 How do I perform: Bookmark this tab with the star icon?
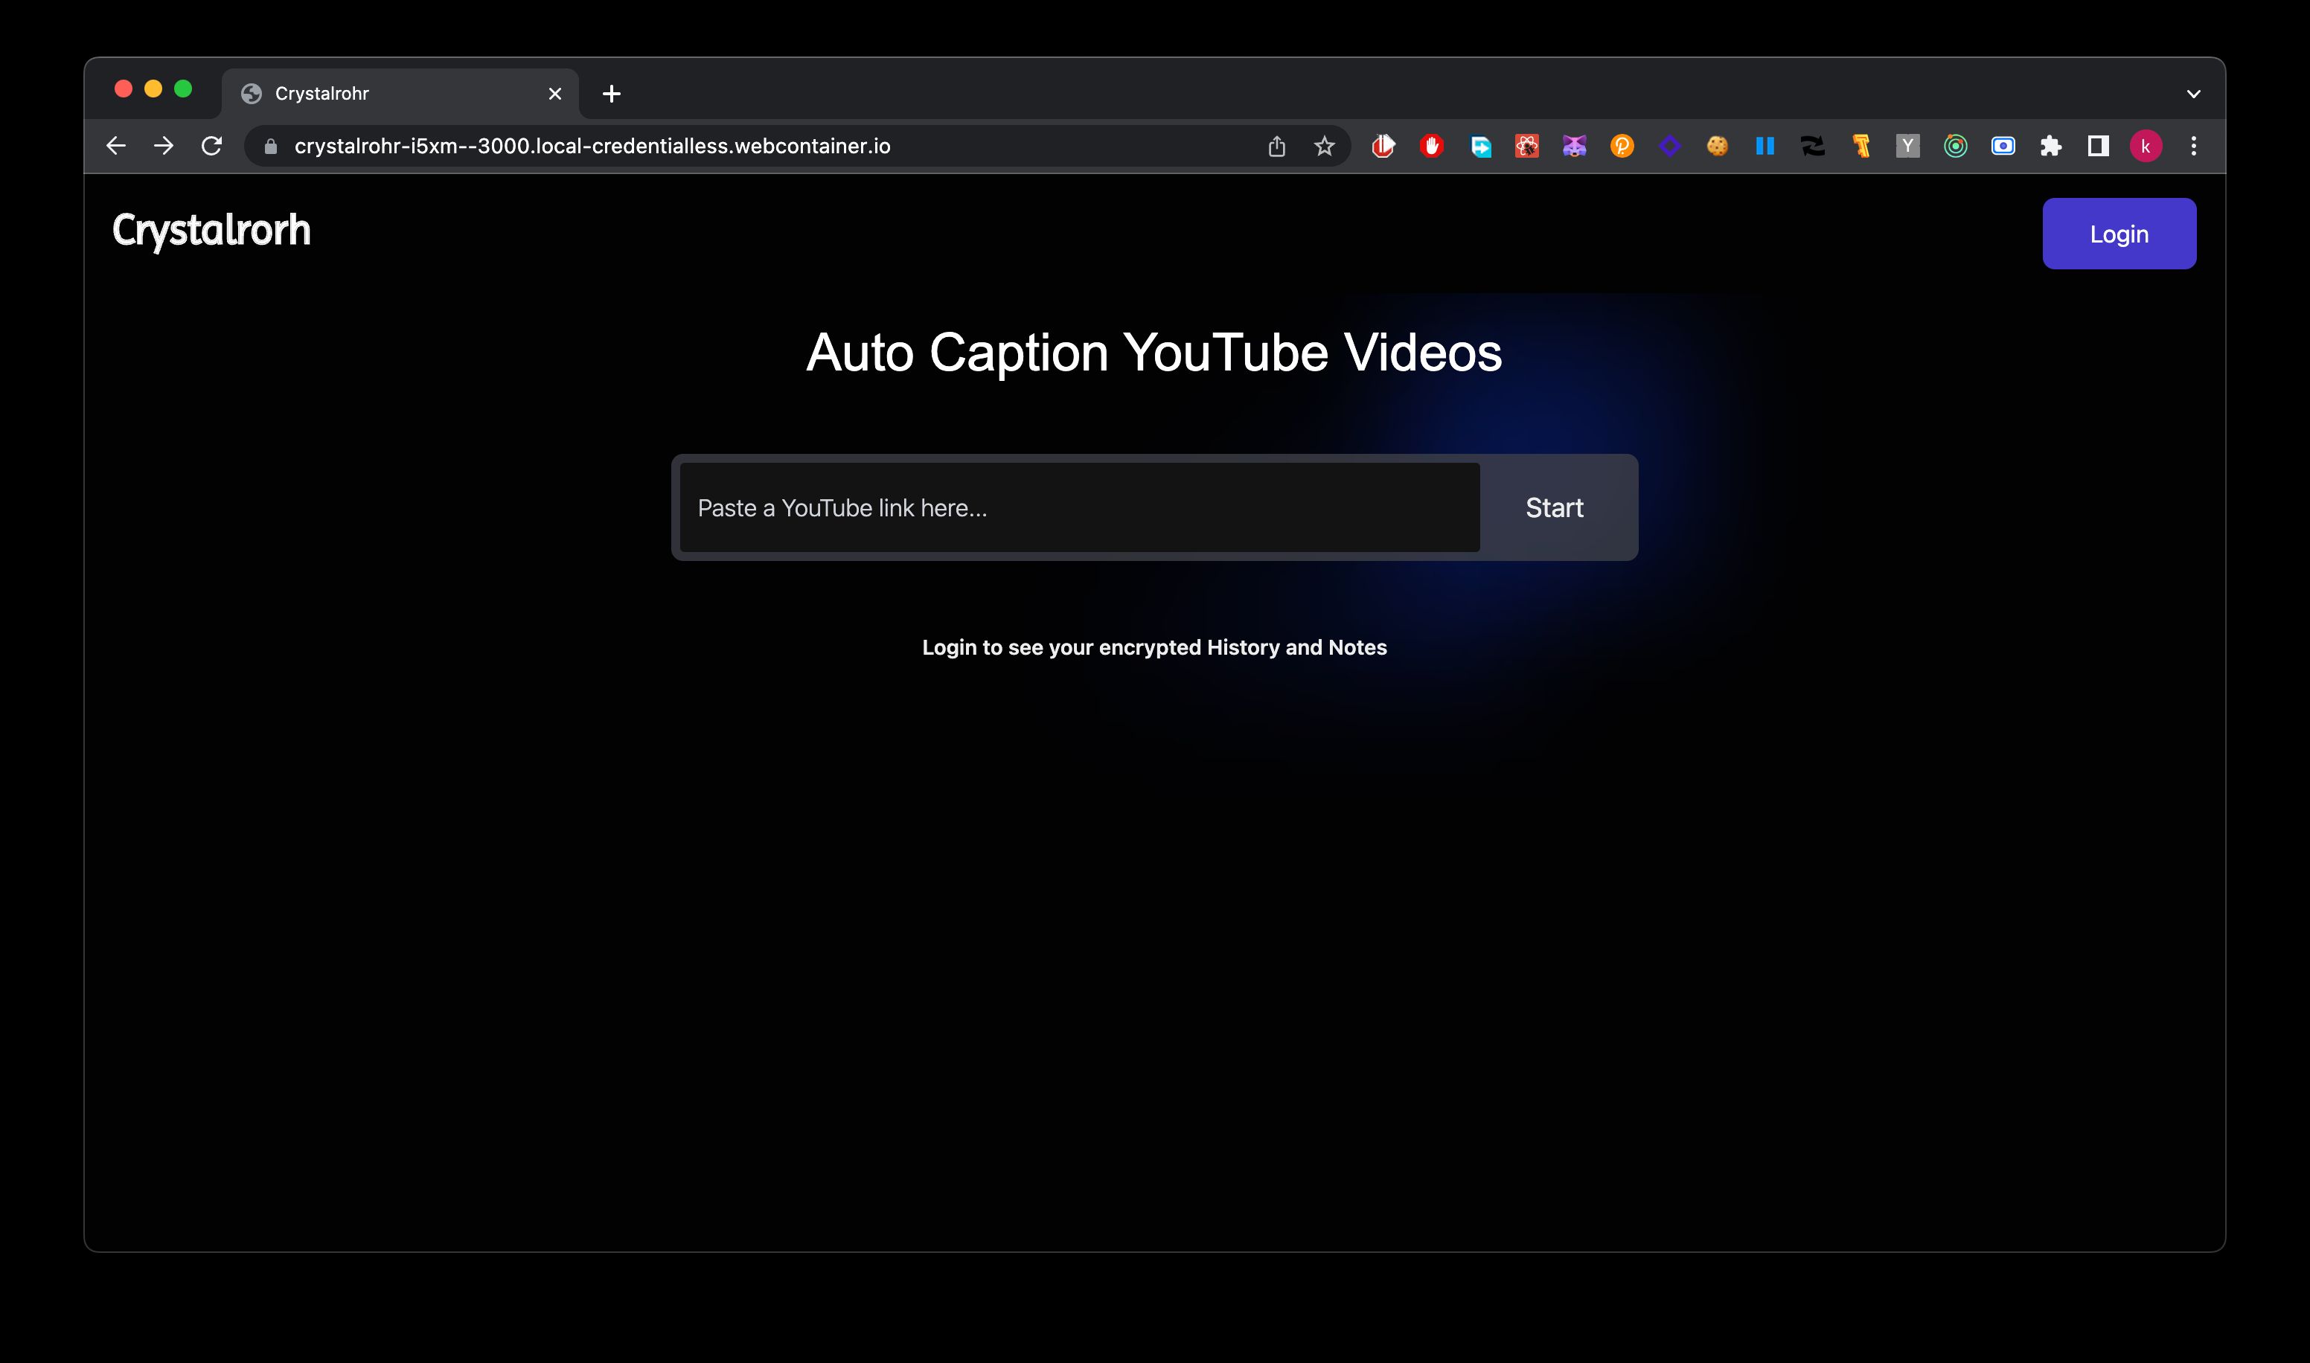(x=1323, y=146)
